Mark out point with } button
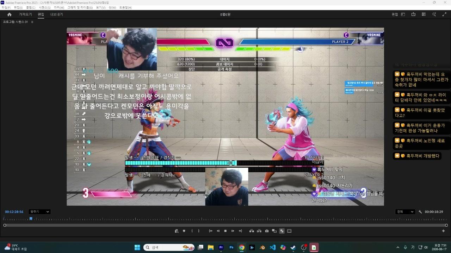This screenshot has height=253, width=451. coord(199,231)
